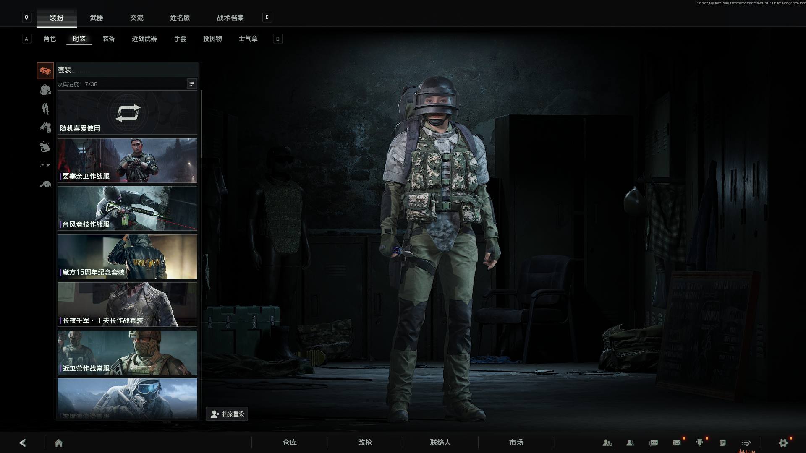Screen dimensions: 806x453
Task: Open 改枪 in the bottom bar
Action: pos(365,443)
